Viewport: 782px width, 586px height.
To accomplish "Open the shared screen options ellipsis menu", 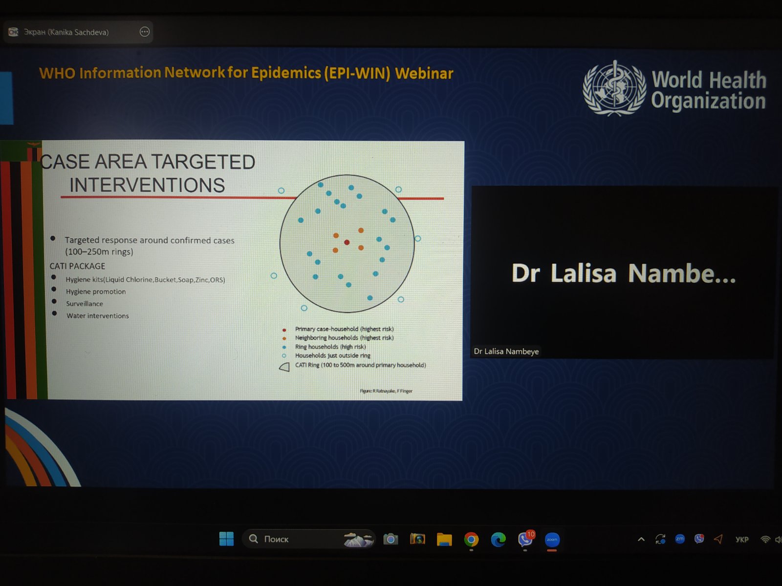I will [145, 32].
